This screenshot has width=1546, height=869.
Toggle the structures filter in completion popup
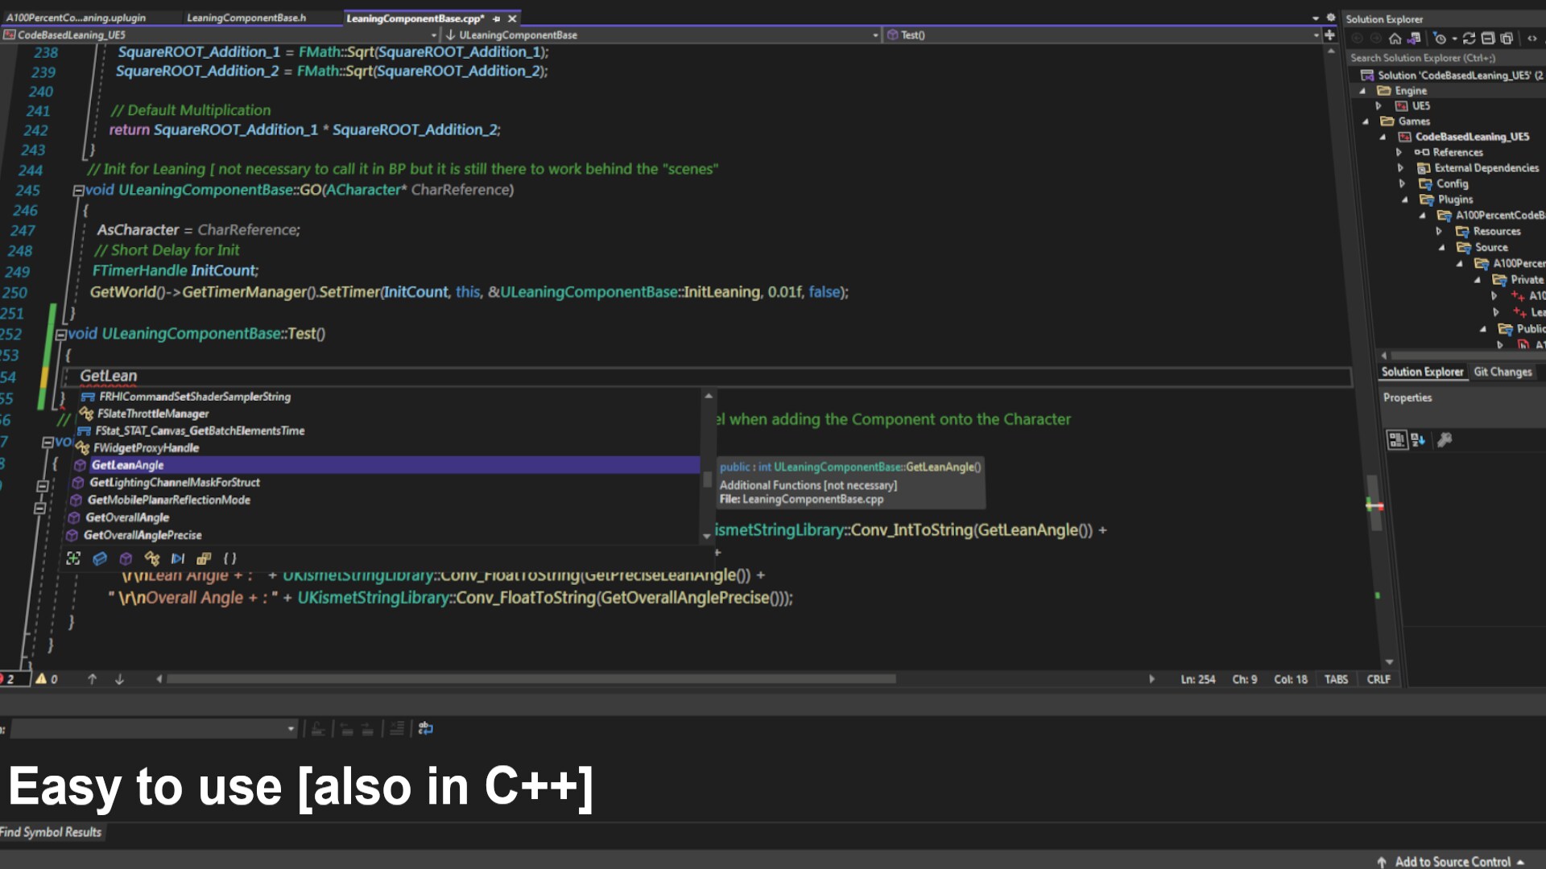pyautogui.click(x=126, y=558)
